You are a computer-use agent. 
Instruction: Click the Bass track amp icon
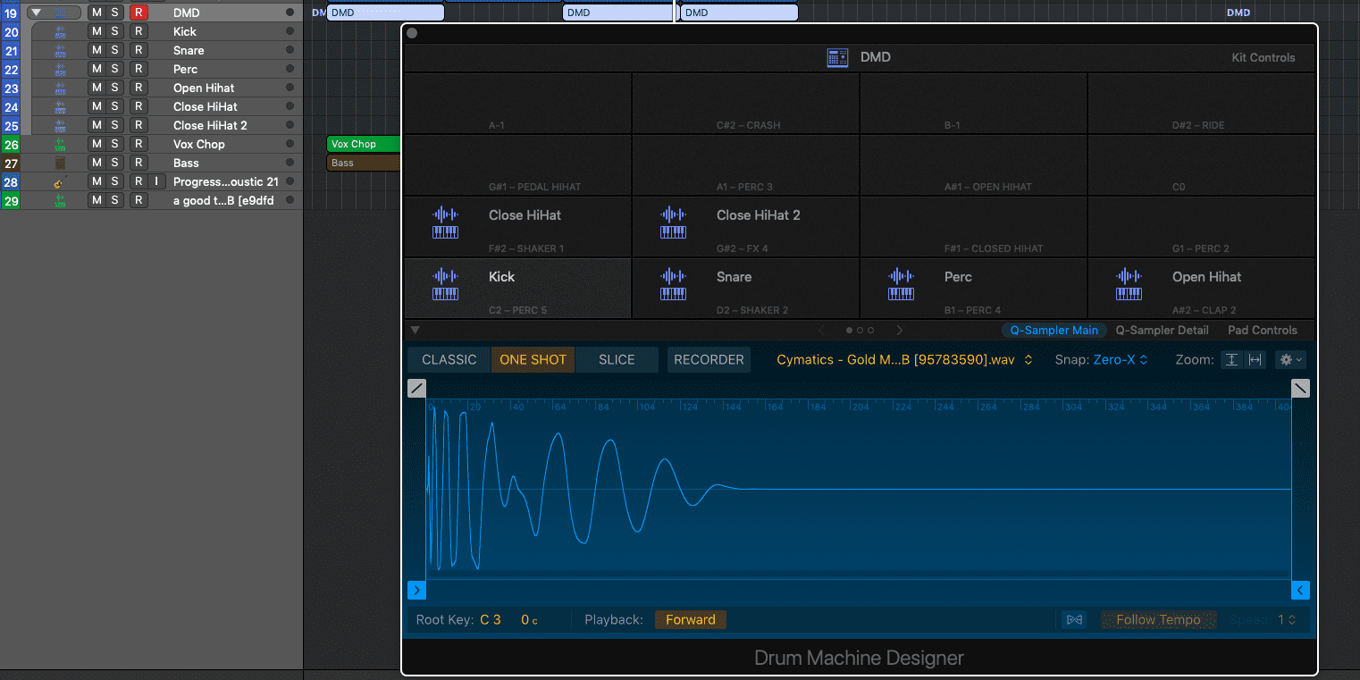[x=60, y=164]
